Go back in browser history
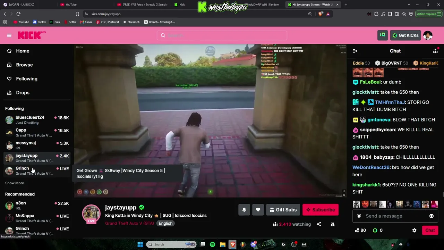444x250 pixels. (x=5, y=14)
